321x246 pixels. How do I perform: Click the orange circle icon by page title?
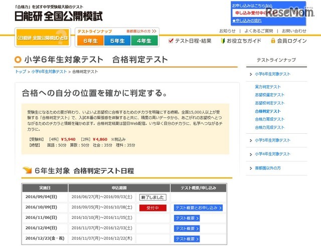pyautogui.click(x=18, y=60)
